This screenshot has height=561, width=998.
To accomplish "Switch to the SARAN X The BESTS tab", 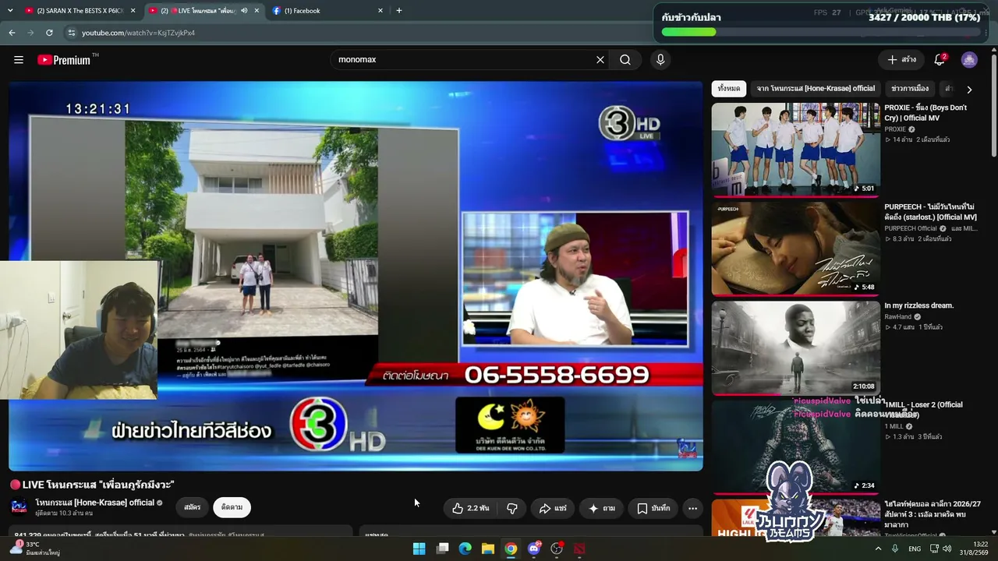I will click(81, 11).
